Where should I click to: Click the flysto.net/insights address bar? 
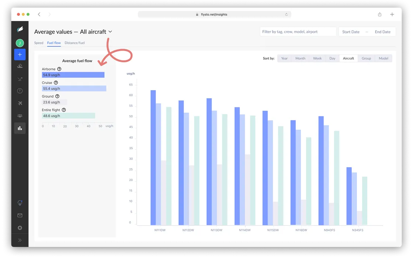point(214,14)
